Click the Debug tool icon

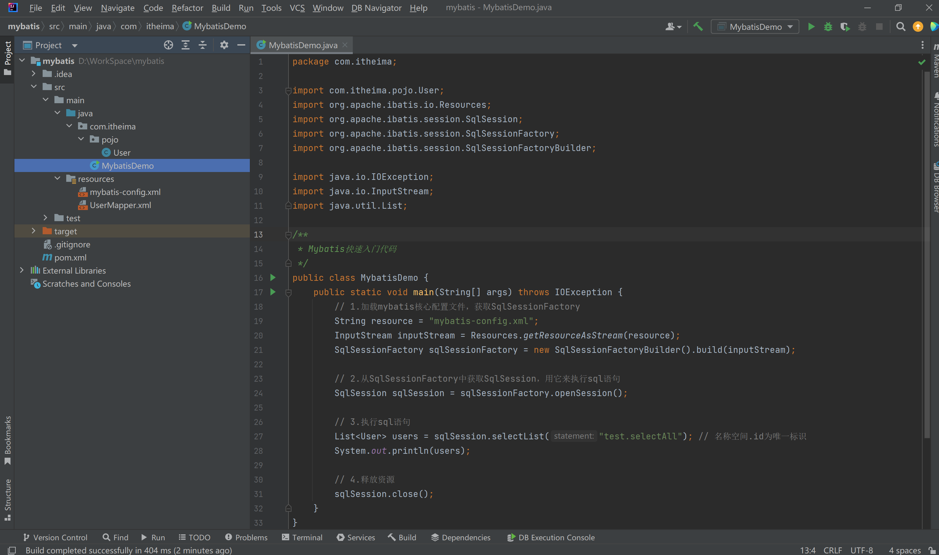tap(829, 27)
